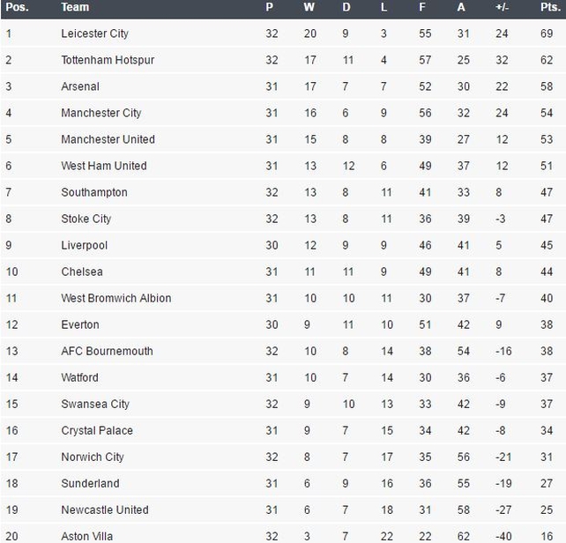Viewport: 566px width, 543px height.
Task: Click the Arsenal team name
Action: [x=80, y=86]
